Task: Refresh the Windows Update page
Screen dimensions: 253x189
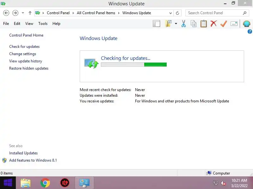Action: tap(177, 13)
